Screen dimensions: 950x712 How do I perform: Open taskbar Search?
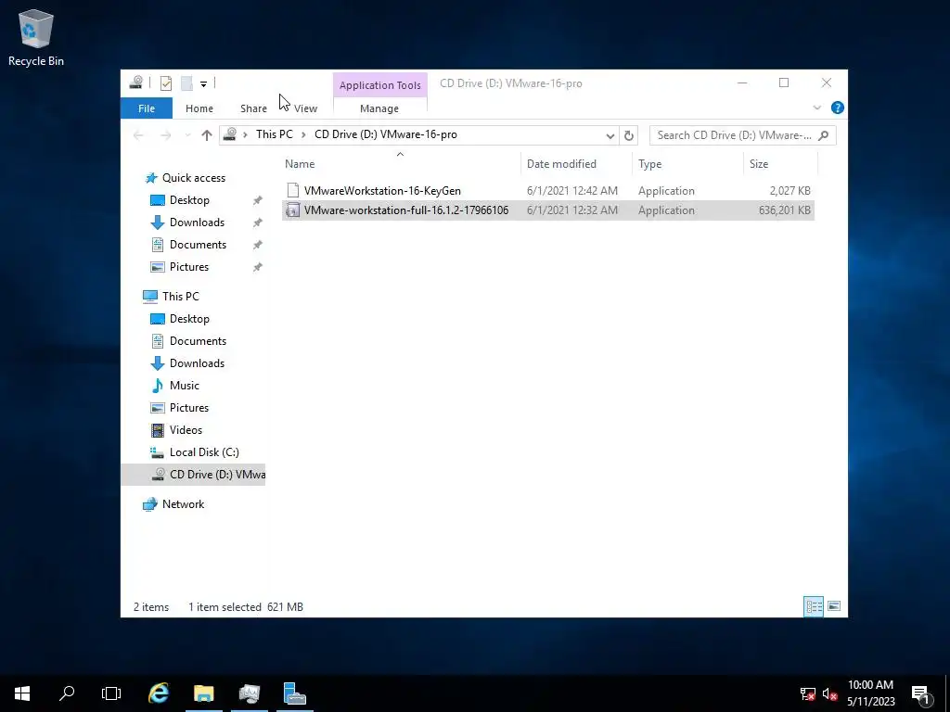(67, 693)
